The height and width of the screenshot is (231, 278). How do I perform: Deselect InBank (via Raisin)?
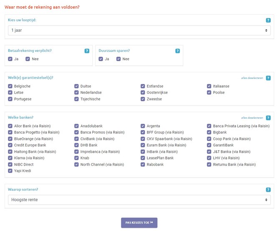[x=143, y=151]
